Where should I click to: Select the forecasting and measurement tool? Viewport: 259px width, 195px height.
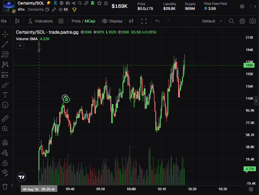click(5, 75)
